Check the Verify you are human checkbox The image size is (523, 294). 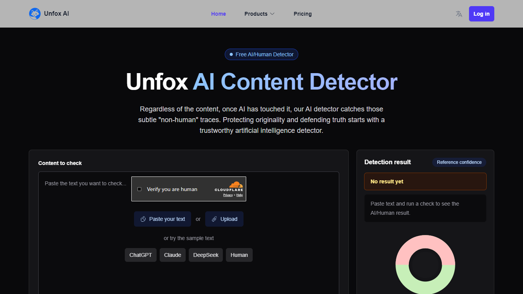[139, 189]
